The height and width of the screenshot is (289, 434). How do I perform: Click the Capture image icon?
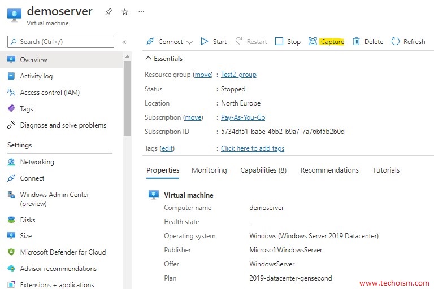point(313,41)
